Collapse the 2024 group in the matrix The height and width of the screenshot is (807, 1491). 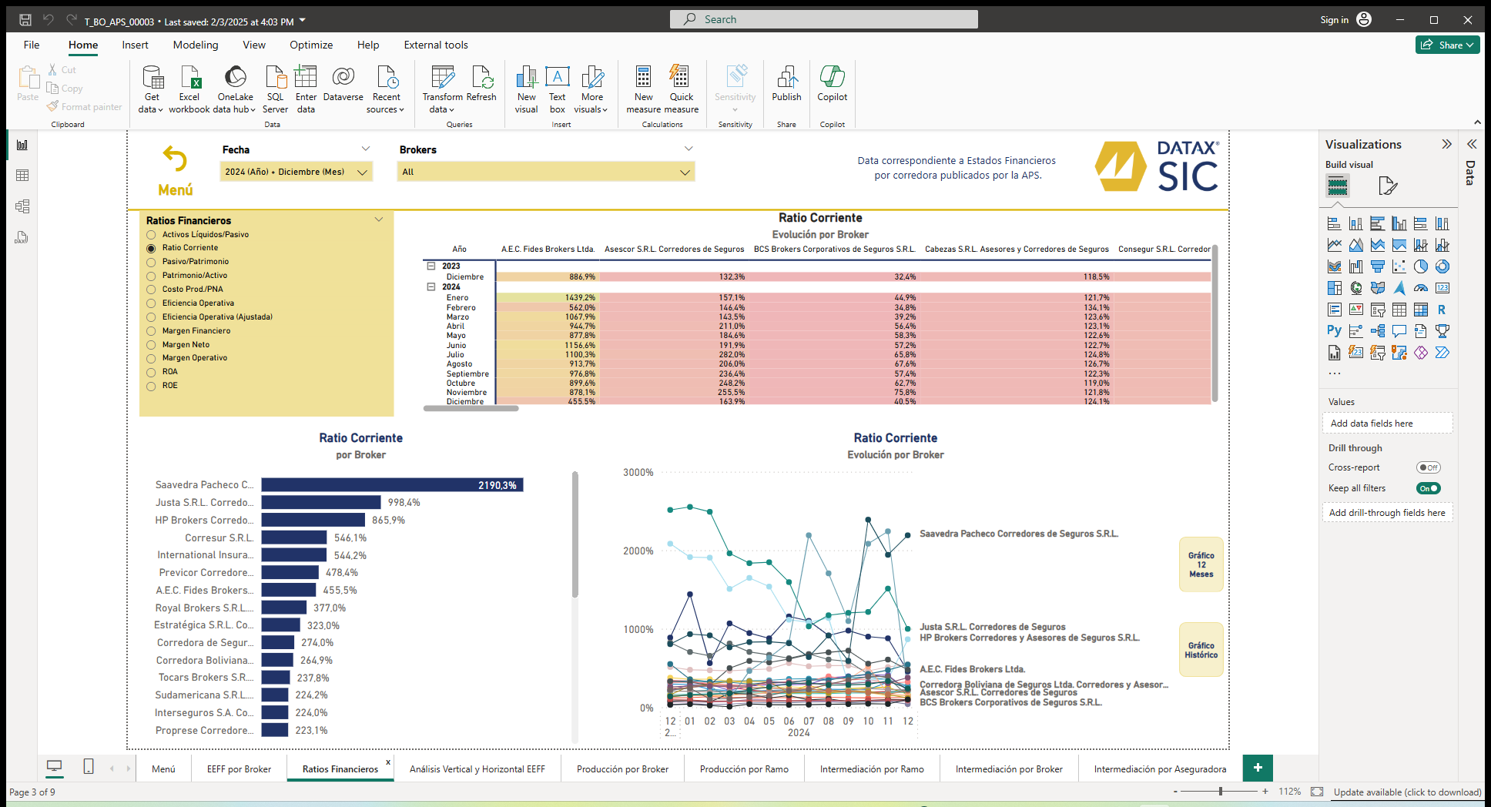(431, 286)
